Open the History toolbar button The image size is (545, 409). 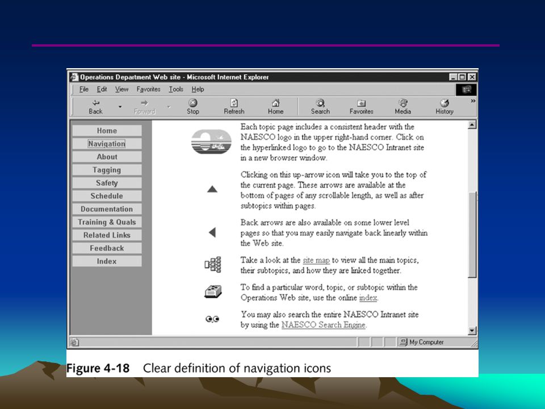444,107
